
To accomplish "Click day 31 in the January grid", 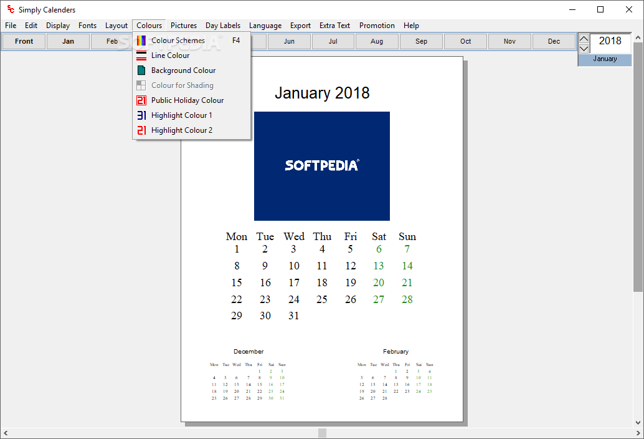I will [293, 316].
